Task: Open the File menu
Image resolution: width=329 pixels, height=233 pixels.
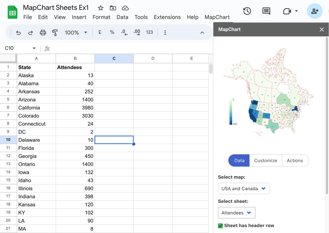Action: tap(28, 17)
